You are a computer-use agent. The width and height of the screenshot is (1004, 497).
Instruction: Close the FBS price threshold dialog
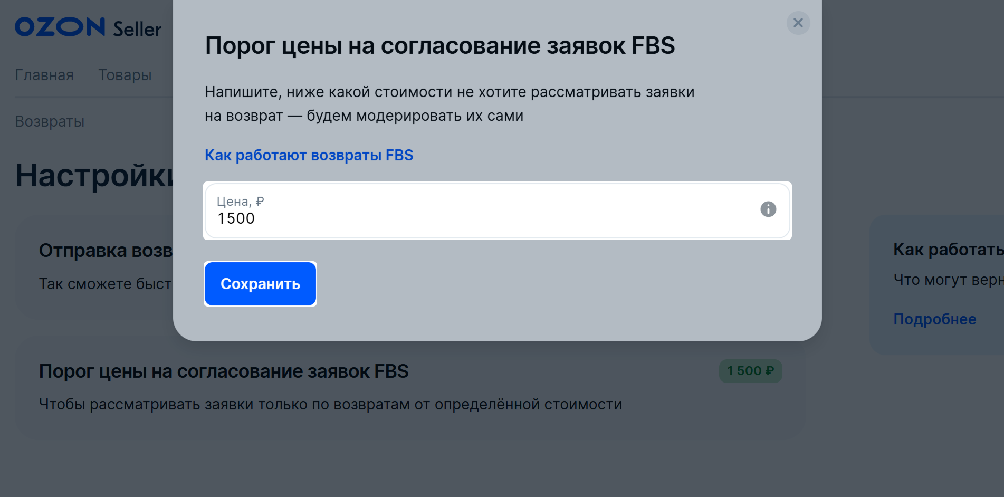pyautogui.click(x=798, y=23)
